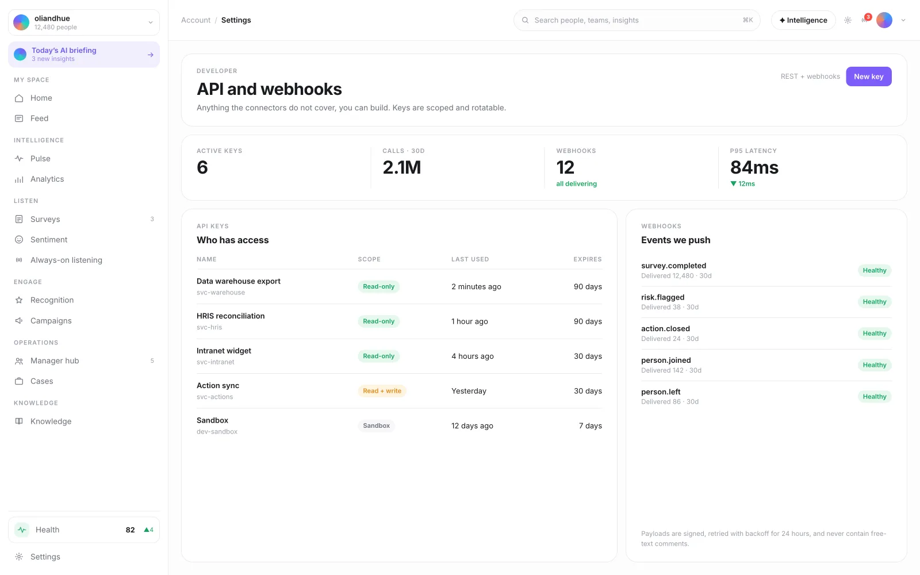Click the Account breadcrumb link
920x575 pixels.
(x=195, y=20)
